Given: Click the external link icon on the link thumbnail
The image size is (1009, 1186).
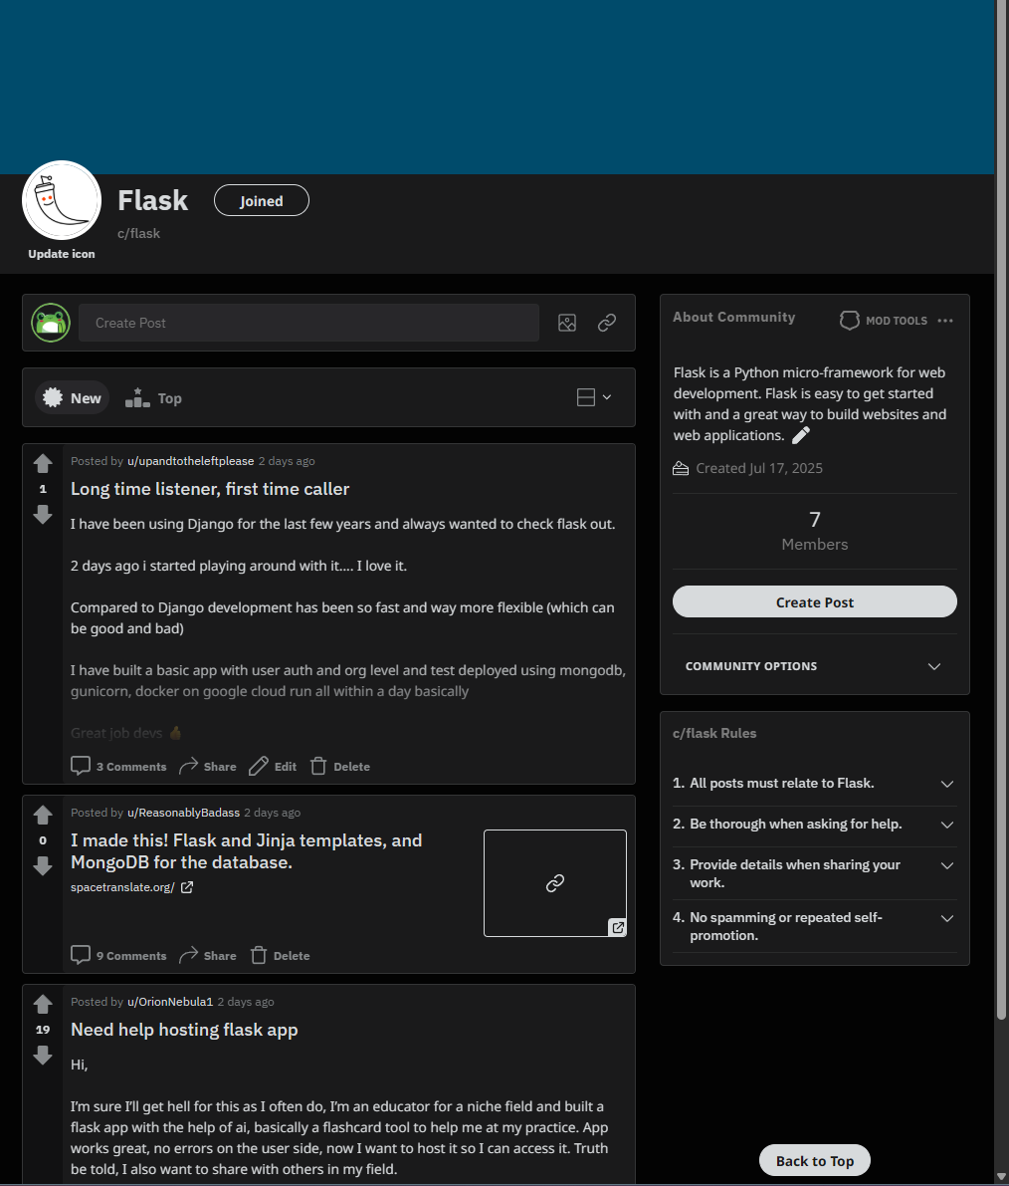Looking at the screenshot, I should (x=618, y=927).
